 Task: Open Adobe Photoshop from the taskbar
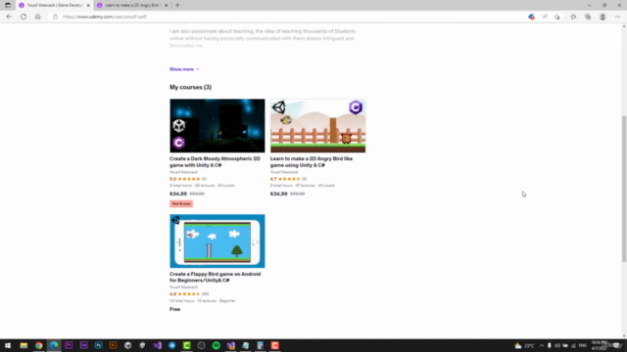(x=98, y=345)
